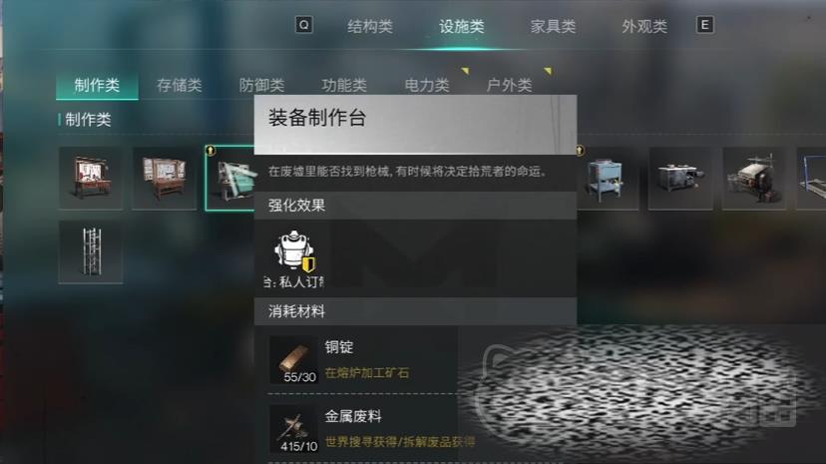Click the Q previous-category key button

(304, 25)
